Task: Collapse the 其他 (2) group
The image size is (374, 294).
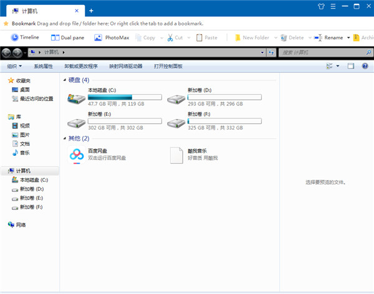Action: tap(65, 138)
